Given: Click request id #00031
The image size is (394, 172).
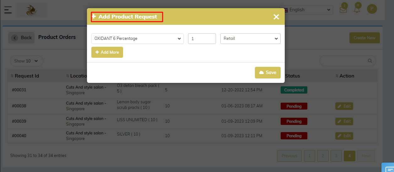Looking at the screenshot, I should [19, 90].
